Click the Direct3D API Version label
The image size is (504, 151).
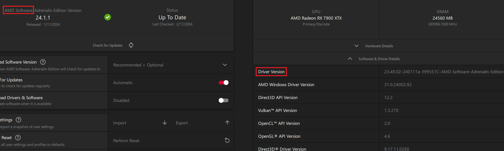[278, 98]
